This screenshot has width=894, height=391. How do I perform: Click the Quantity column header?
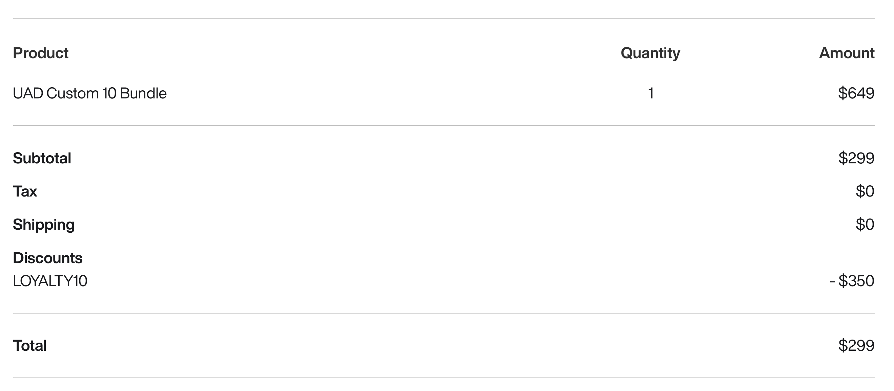(650, 53)
